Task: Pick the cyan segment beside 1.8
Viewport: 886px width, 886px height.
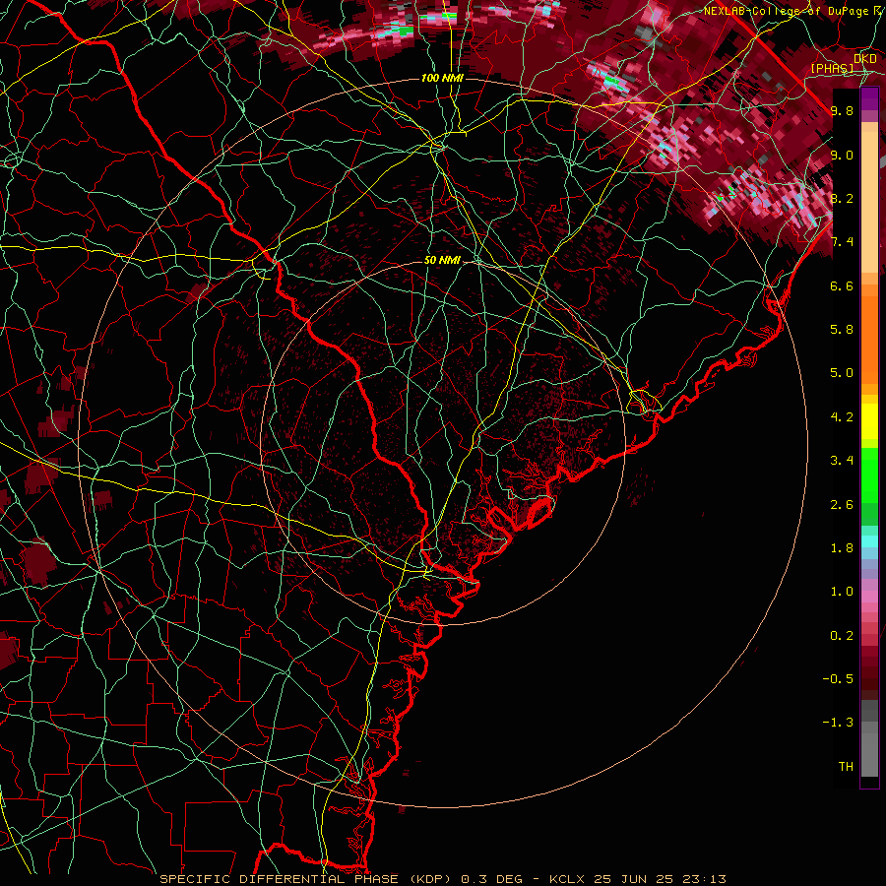Action: tap(869, 541)
